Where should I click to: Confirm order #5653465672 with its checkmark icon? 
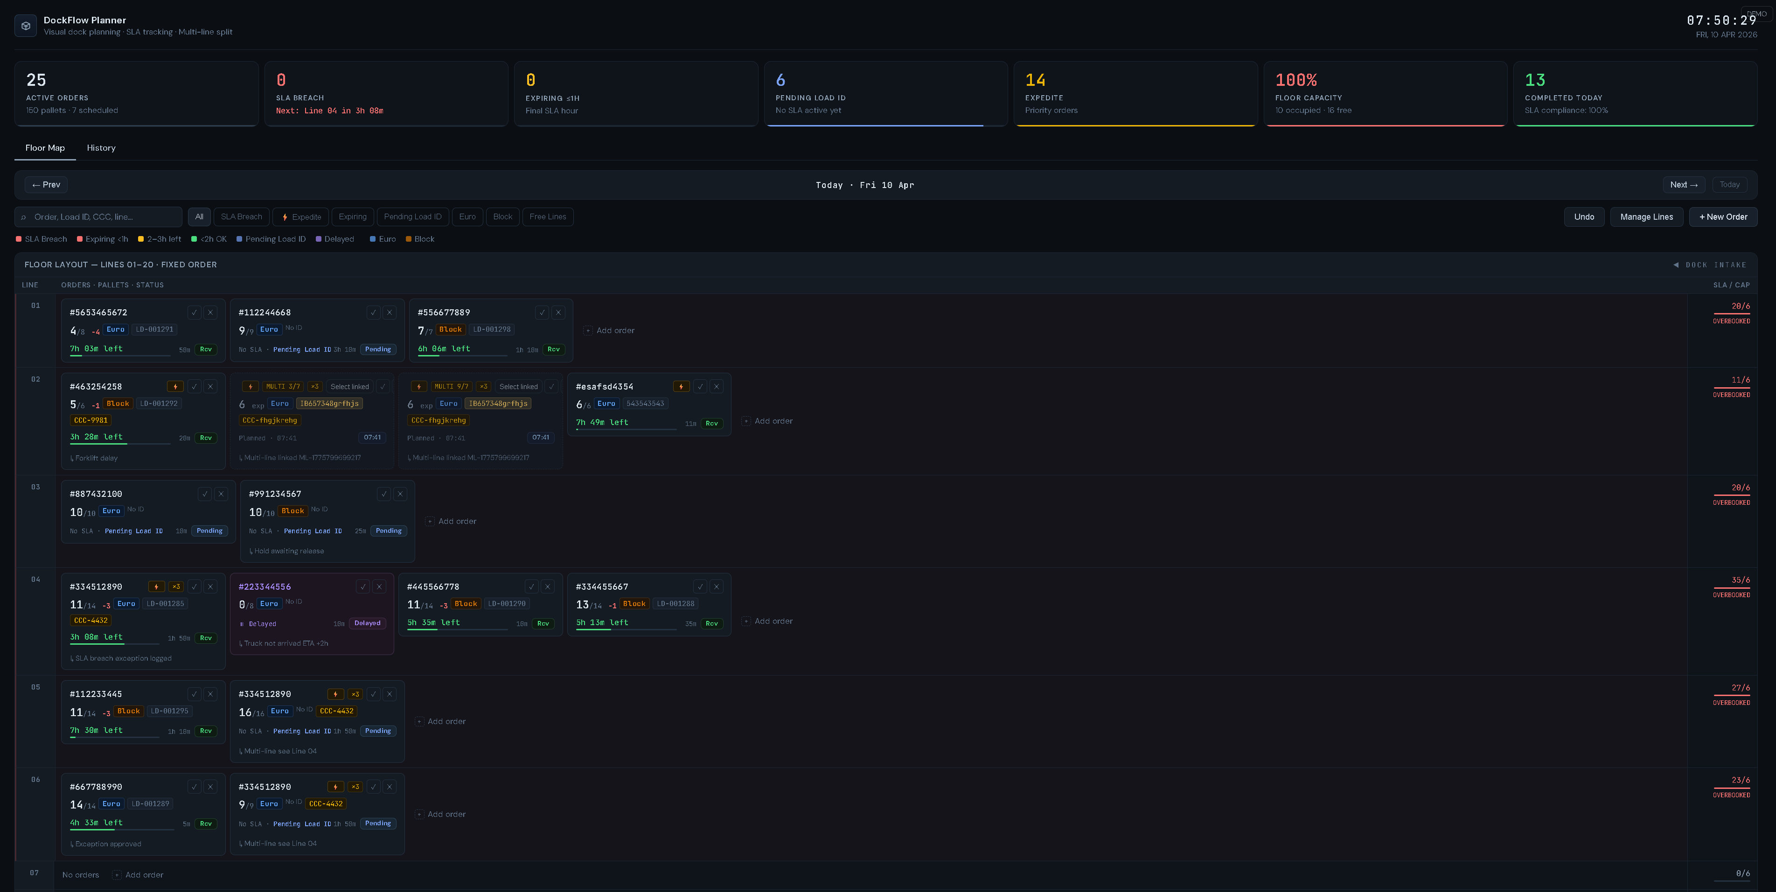click(195, 312)
